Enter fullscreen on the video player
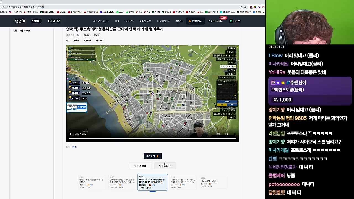This screenshot has height=199, width=354. pos(227,134)
